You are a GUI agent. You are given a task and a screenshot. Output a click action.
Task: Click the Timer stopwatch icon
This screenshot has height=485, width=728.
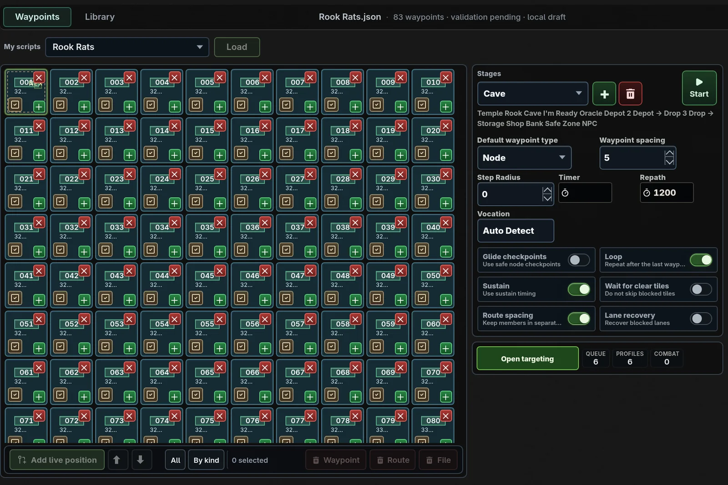click(565, 193)
